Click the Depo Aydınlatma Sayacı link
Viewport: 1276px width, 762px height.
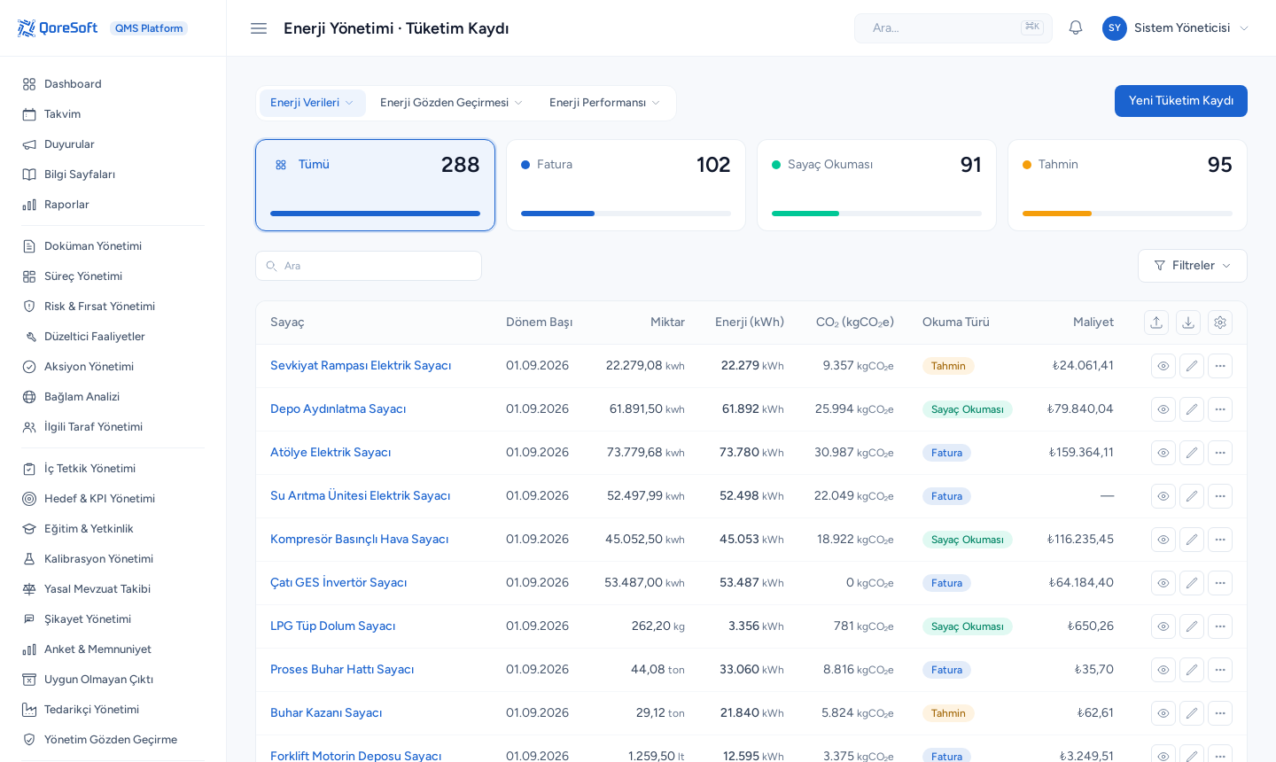[x=338, y=409]
